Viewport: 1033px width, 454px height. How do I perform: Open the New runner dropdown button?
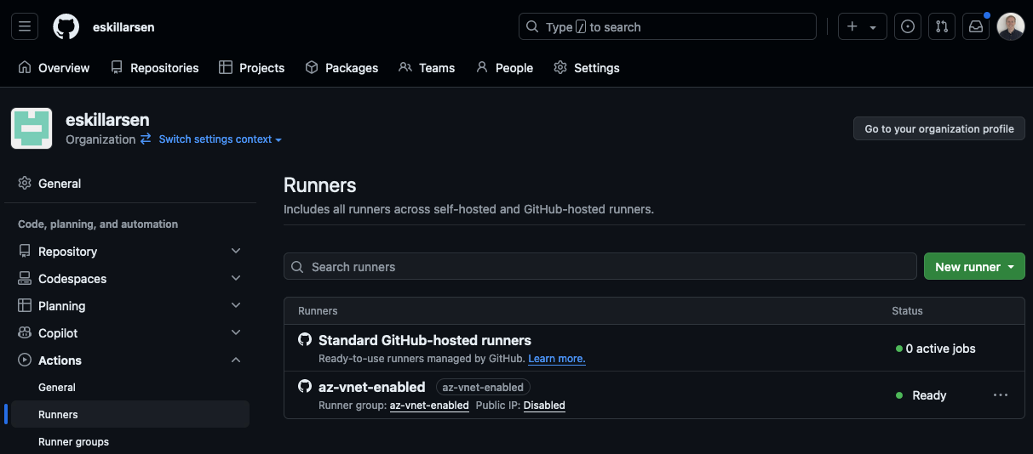[x=974, y=267]
